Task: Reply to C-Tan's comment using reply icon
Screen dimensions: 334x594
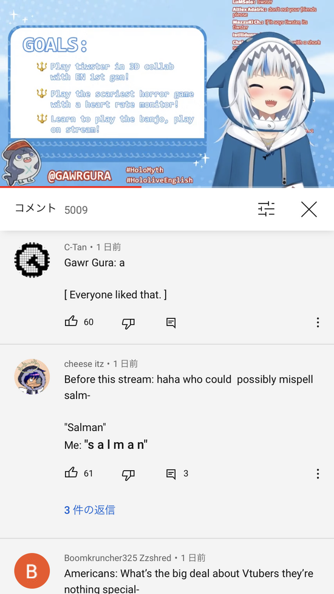Action: 171,323
